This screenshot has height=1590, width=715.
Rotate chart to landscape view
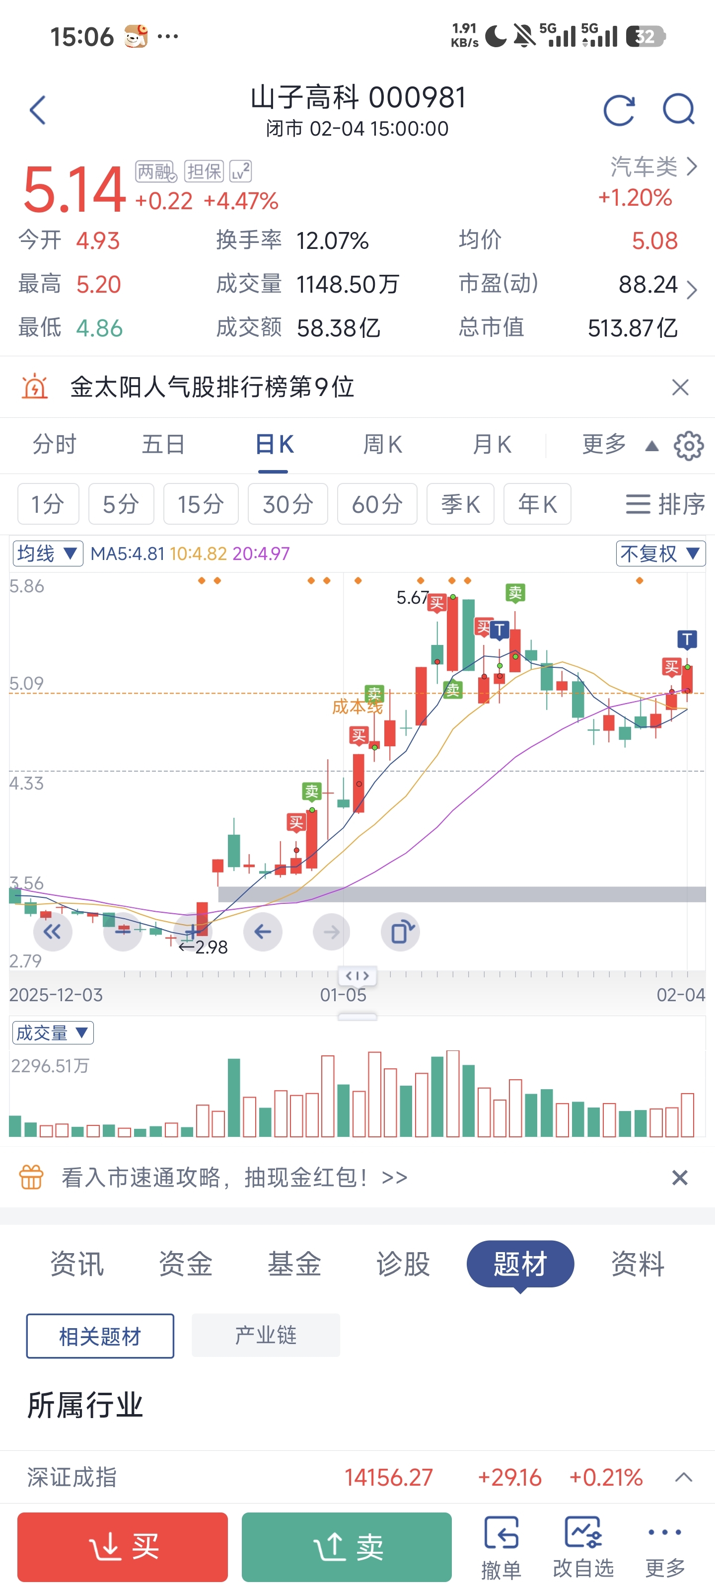point(401,932)
